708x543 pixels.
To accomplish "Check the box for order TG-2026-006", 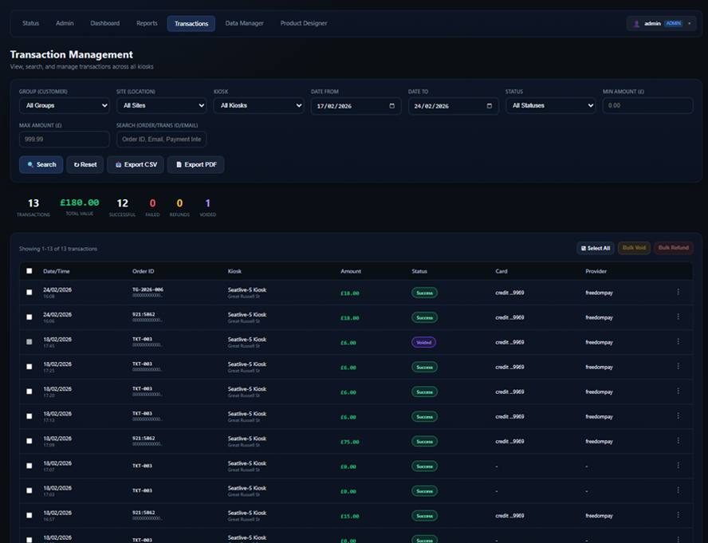I will 29,293.
